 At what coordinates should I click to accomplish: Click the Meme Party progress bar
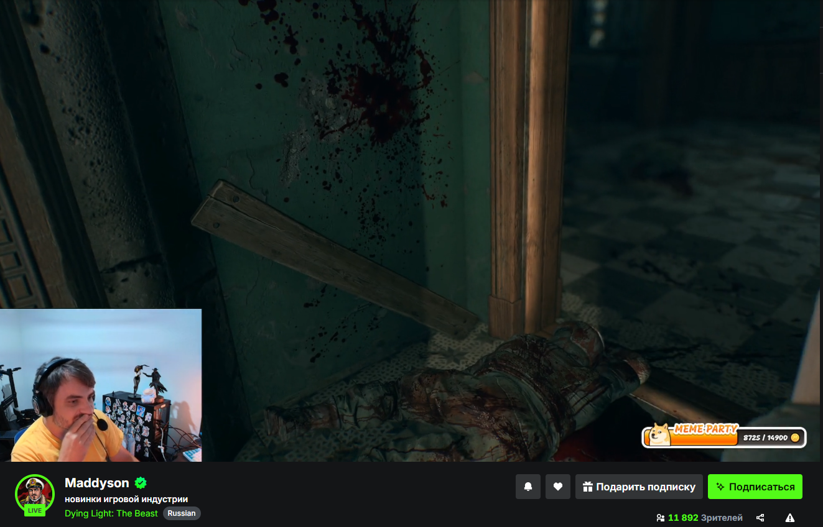tap(724, 437)
